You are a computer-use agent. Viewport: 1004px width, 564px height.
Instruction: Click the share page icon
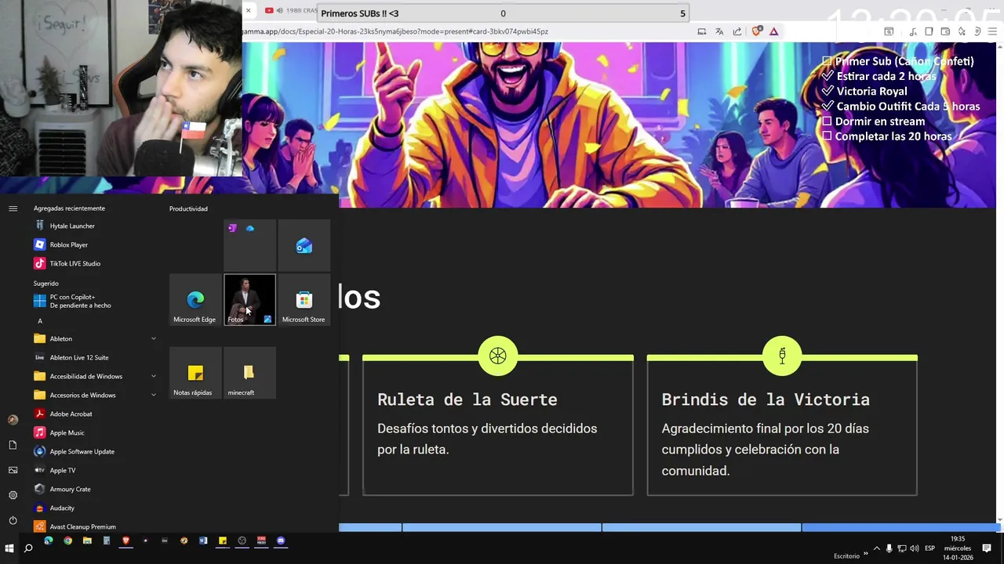(737, 31)
